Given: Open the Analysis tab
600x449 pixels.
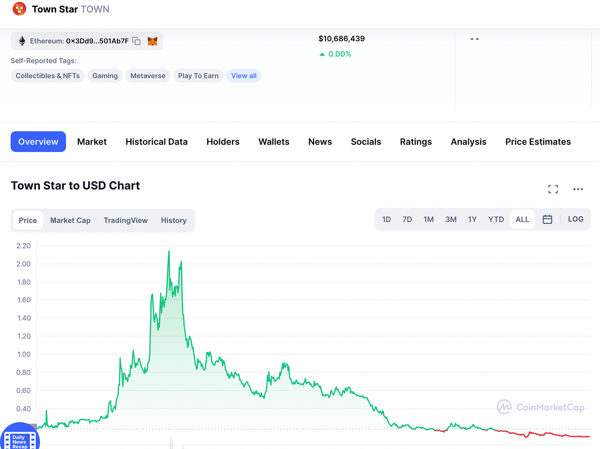Looking at the screenshot, I should pyautogui.click(x=468, y=142).
